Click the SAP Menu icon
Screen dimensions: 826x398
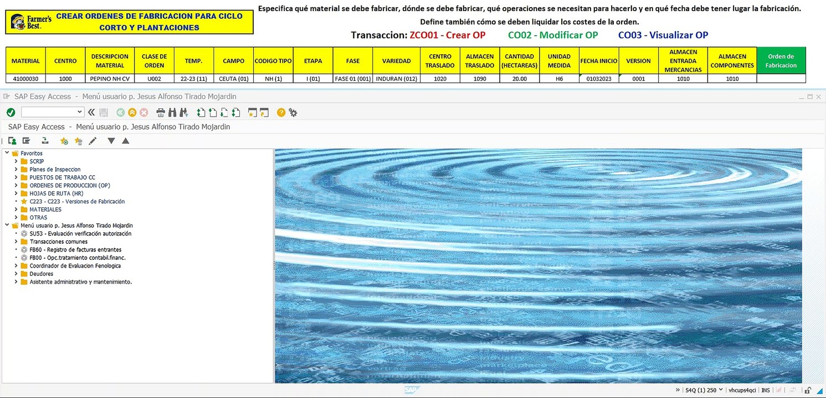click(x=26, y=141)
